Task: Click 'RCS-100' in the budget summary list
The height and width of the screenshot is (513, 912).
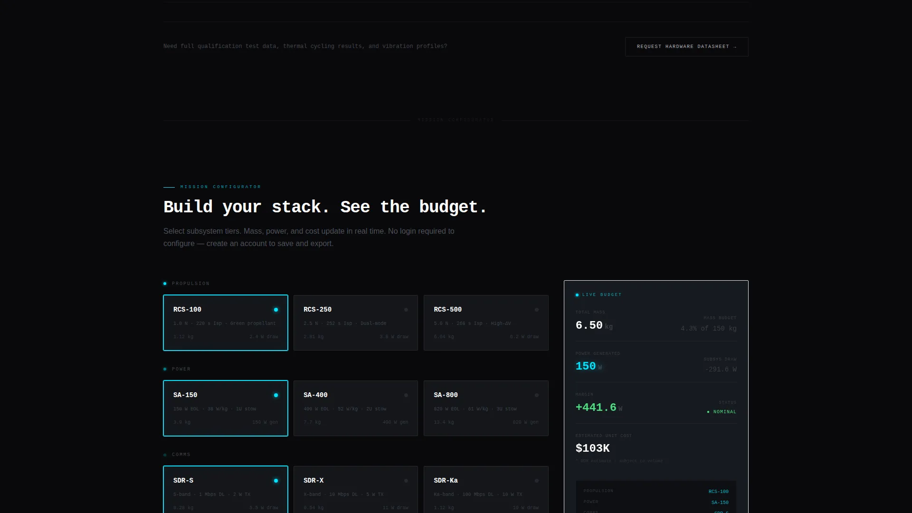Action: click(718, 492)
